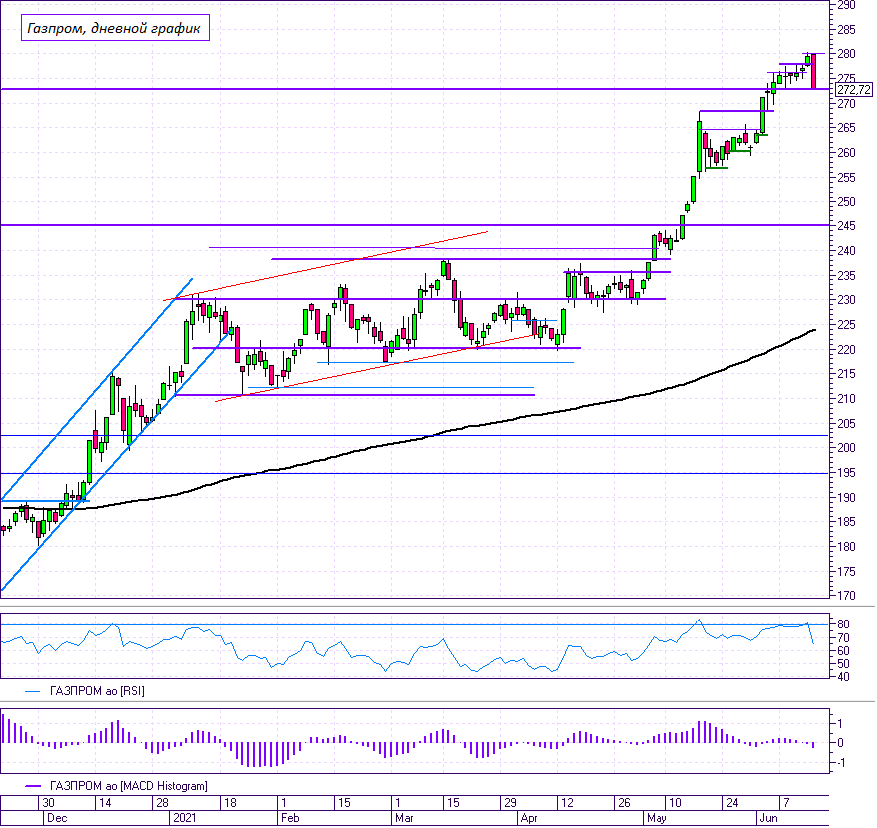Click the 260 price axis label
The image size is (877, 828).
click(846, 152)
